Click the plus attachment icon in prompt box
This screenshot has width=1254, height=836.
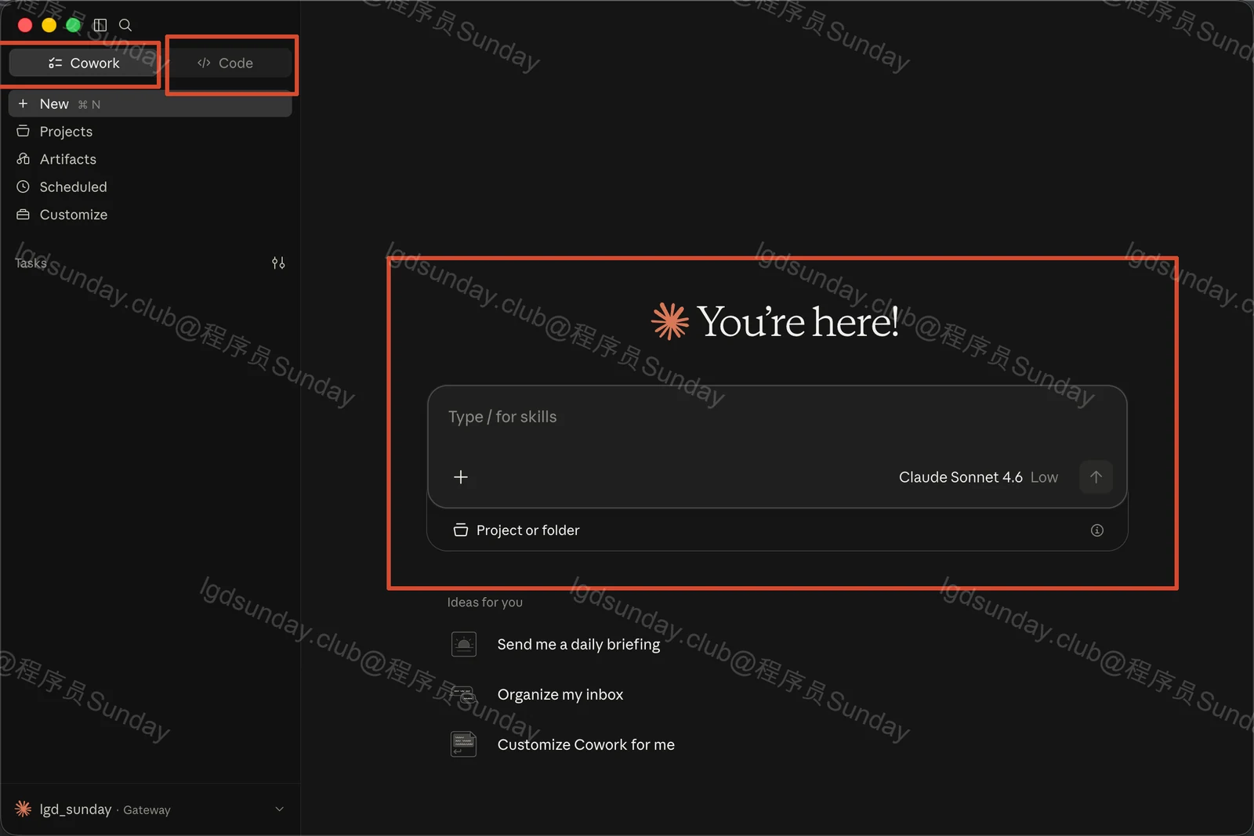tap(461, 477)
